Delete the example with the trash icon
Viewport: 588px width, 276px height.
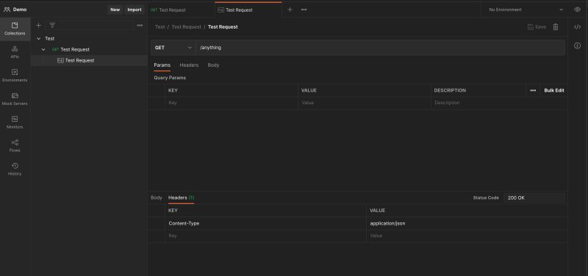tap(556, 27)
